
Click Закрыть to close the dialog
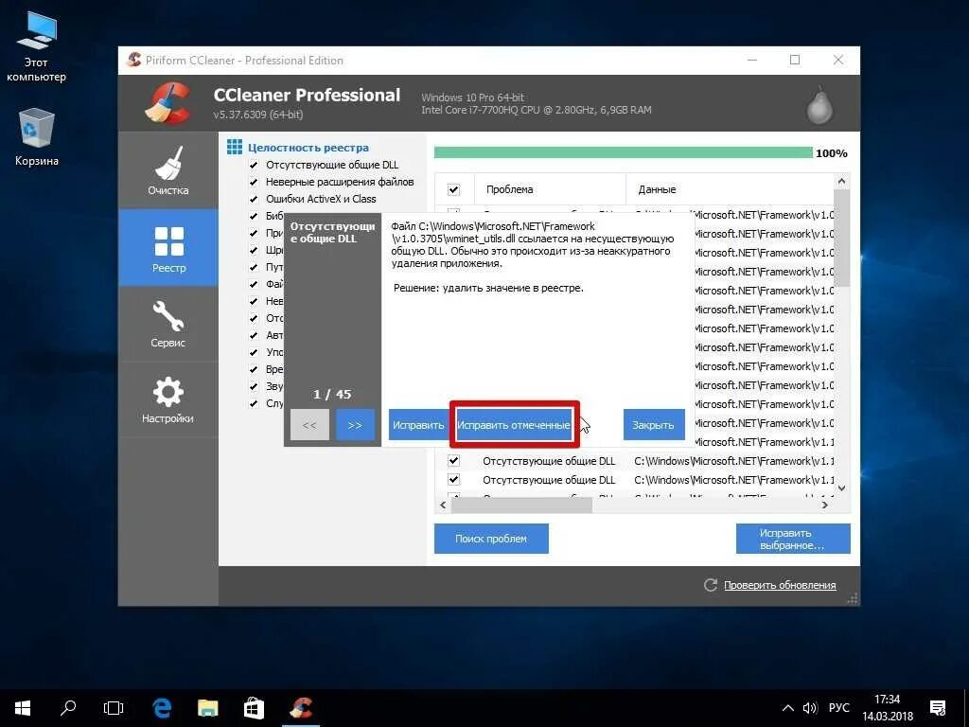tap(653, 425)
